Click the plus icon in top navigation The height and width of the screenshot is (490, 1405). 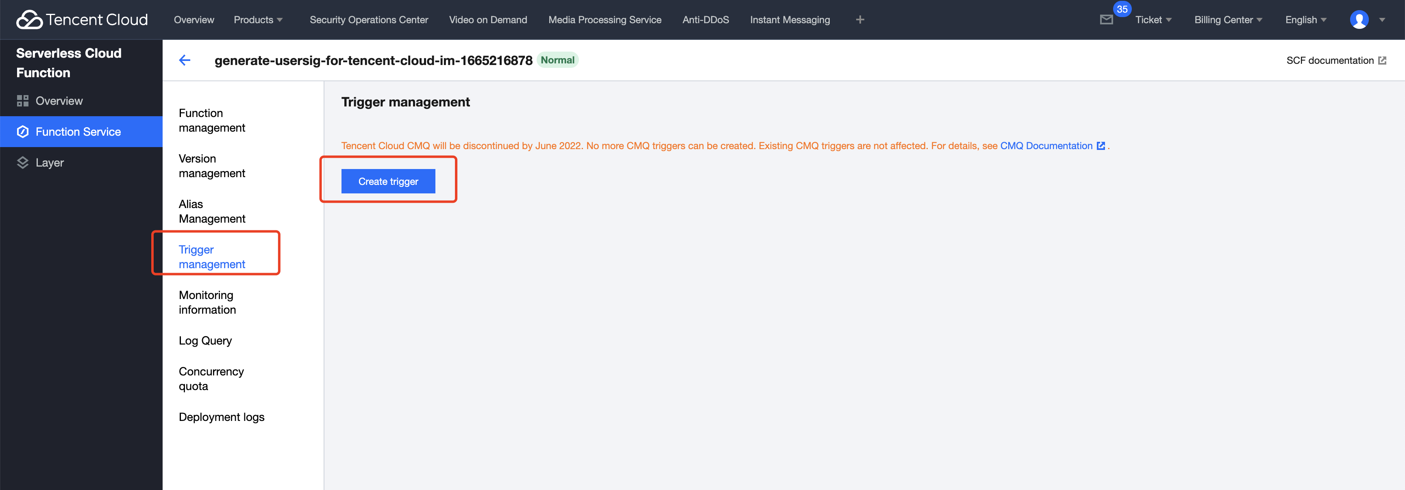coord(860,20)
